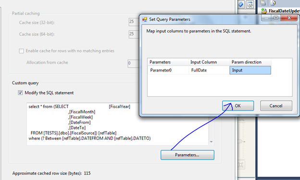
Task: Maximize the Set Query Parameters dialog
Action: click(275, 18)
